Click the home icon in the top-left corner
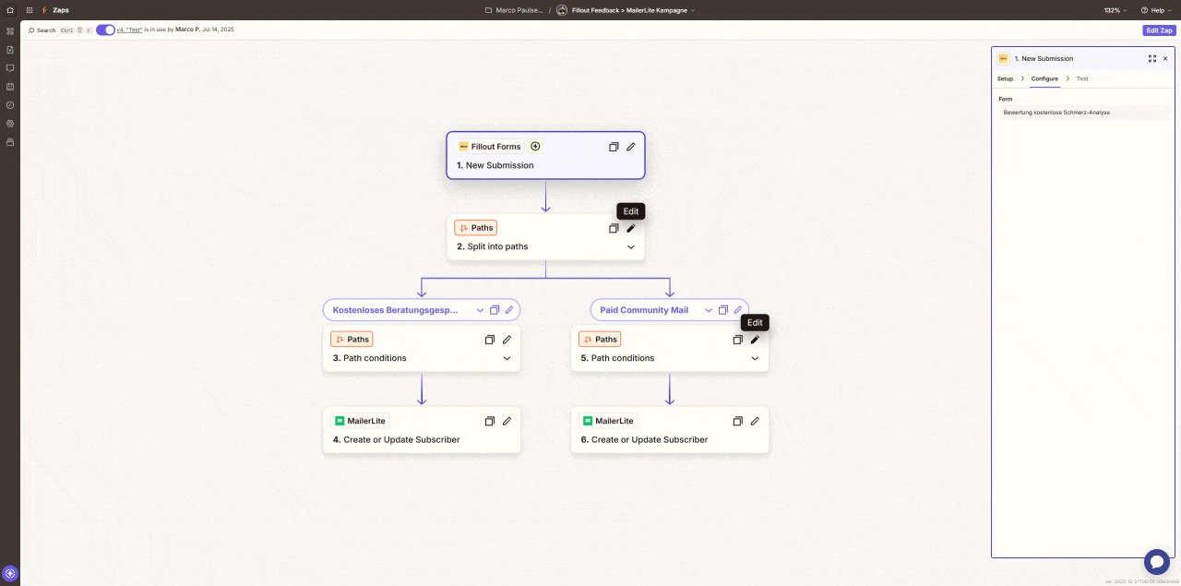Screen dimensions: 1181x586 (9, 10)
